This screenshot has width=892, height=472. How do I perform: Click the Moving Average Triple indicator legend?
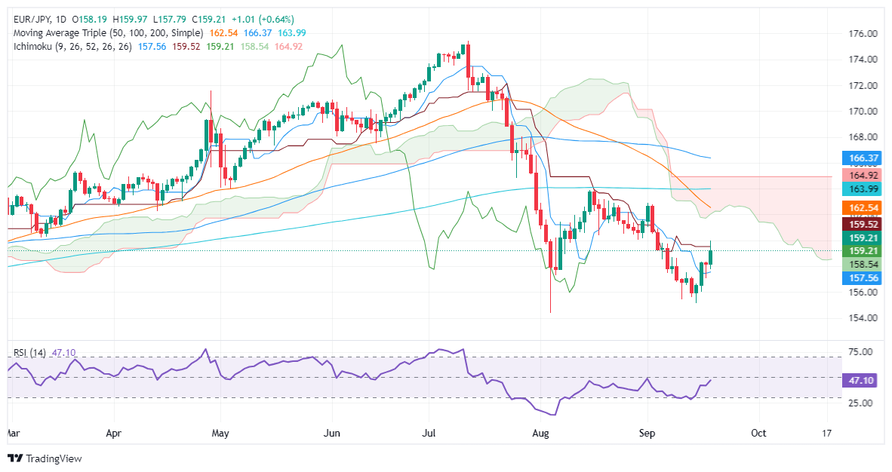(108, 33)
